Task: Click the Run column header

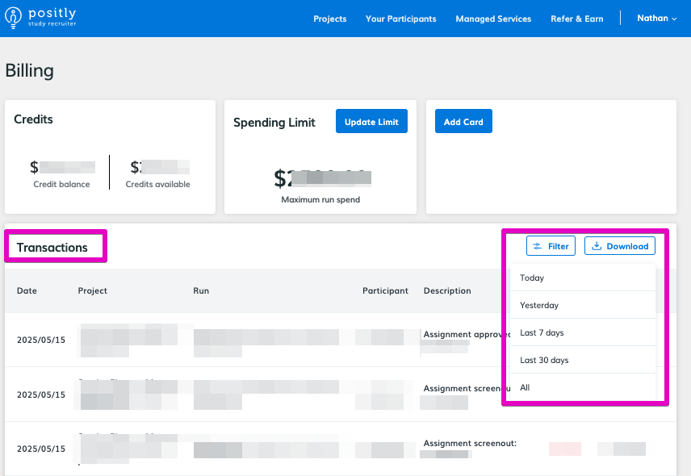Action: point(201,290)
